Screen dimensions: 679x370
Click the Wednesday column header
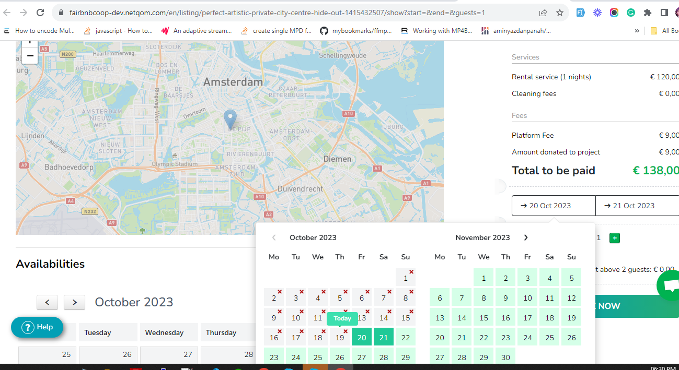point(168,332)
